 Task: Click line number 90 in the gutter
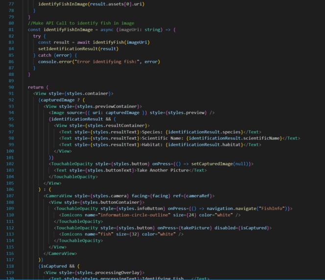tap(11, 87)
